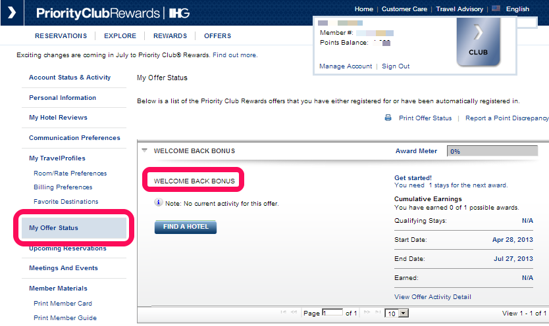Click the info icon next to the offer note
The image size is (549, 326).
click(159, 203)
